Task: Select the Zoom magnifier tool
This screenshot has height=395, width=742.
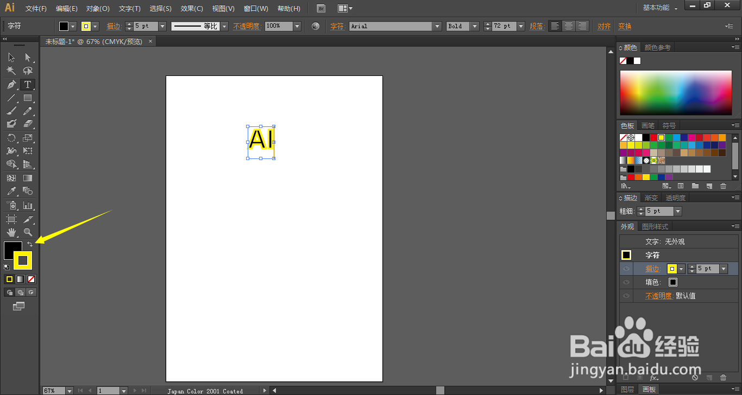Action: click(28, 232)
